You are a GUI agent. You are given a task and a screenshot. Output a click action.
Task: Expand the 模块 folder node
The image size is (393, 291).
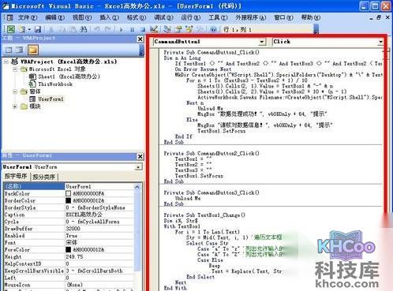[x=15, y=106]
